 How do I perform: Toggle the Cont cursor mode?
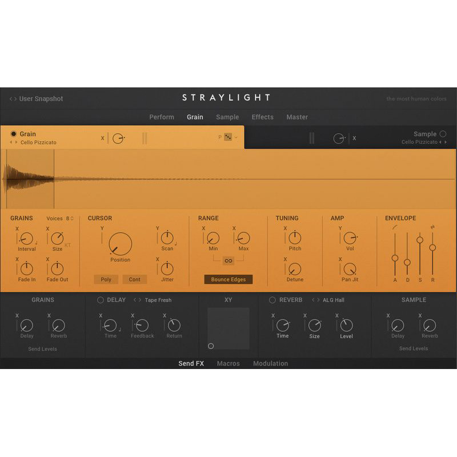point(135,279)
